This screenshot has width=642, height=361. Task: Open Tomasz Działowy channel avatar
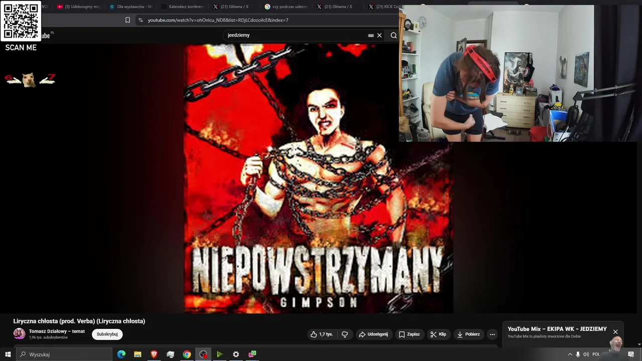(x=19, y=334)
